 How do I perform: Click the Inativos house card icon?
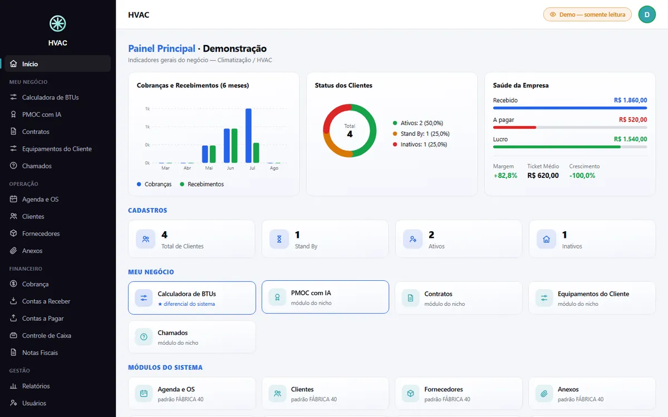pos(546,239)
